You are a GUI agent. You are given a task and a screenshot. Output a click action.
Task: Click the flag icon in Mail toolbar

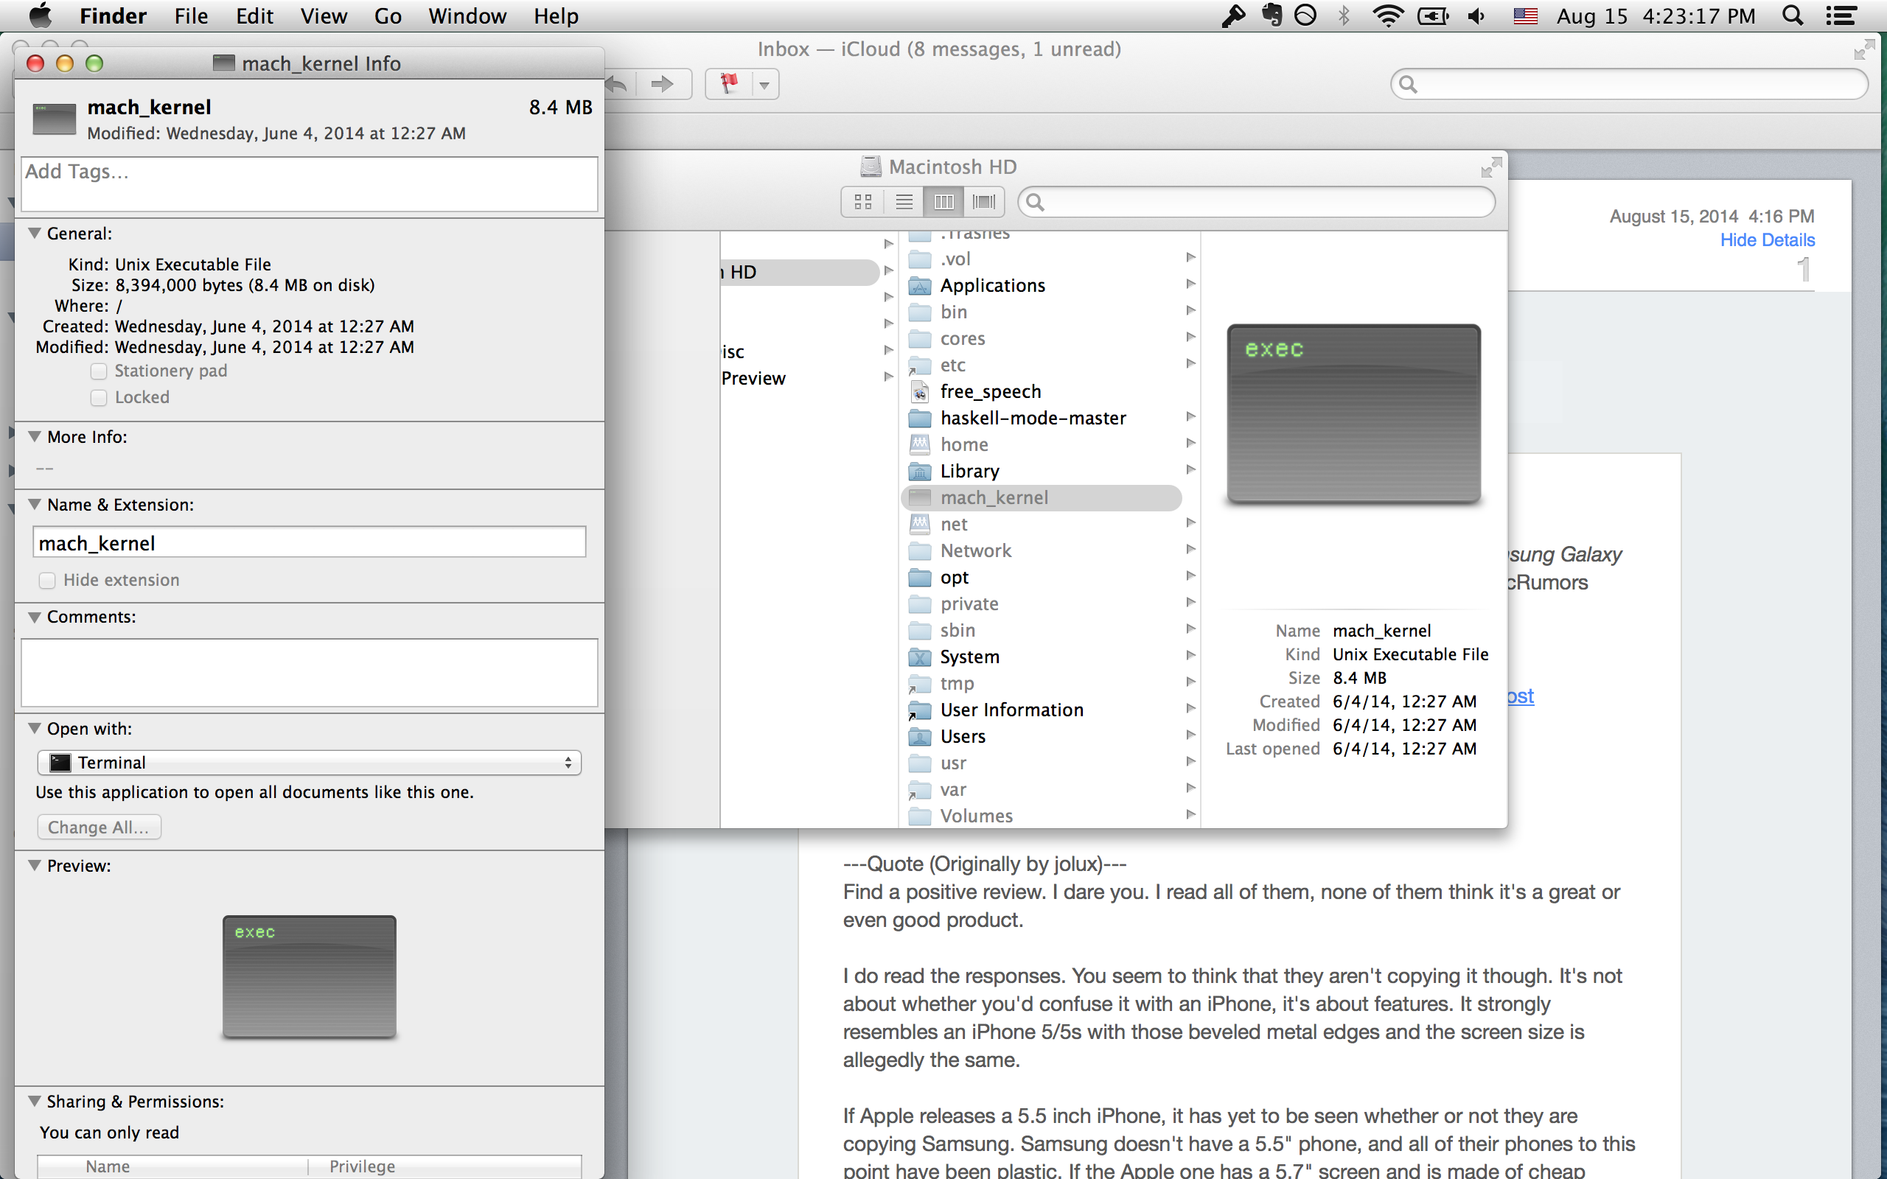click(729, 83)
